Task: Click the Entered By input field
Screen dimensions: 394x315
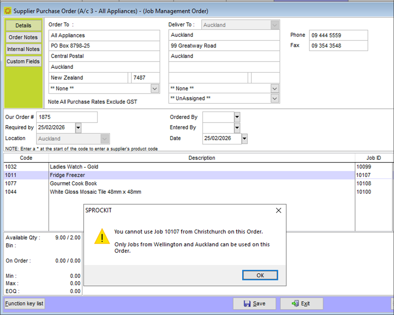Action: pyautogui.click(x=218, y=128)
